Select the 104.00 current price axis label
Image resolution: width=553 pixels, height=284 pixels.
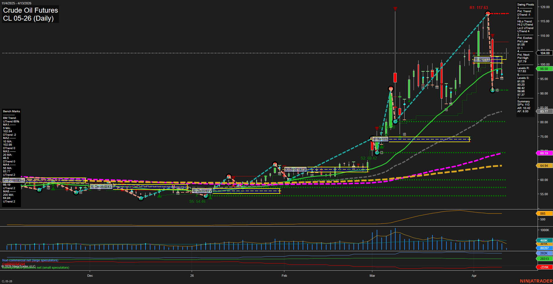click(545, 53)
